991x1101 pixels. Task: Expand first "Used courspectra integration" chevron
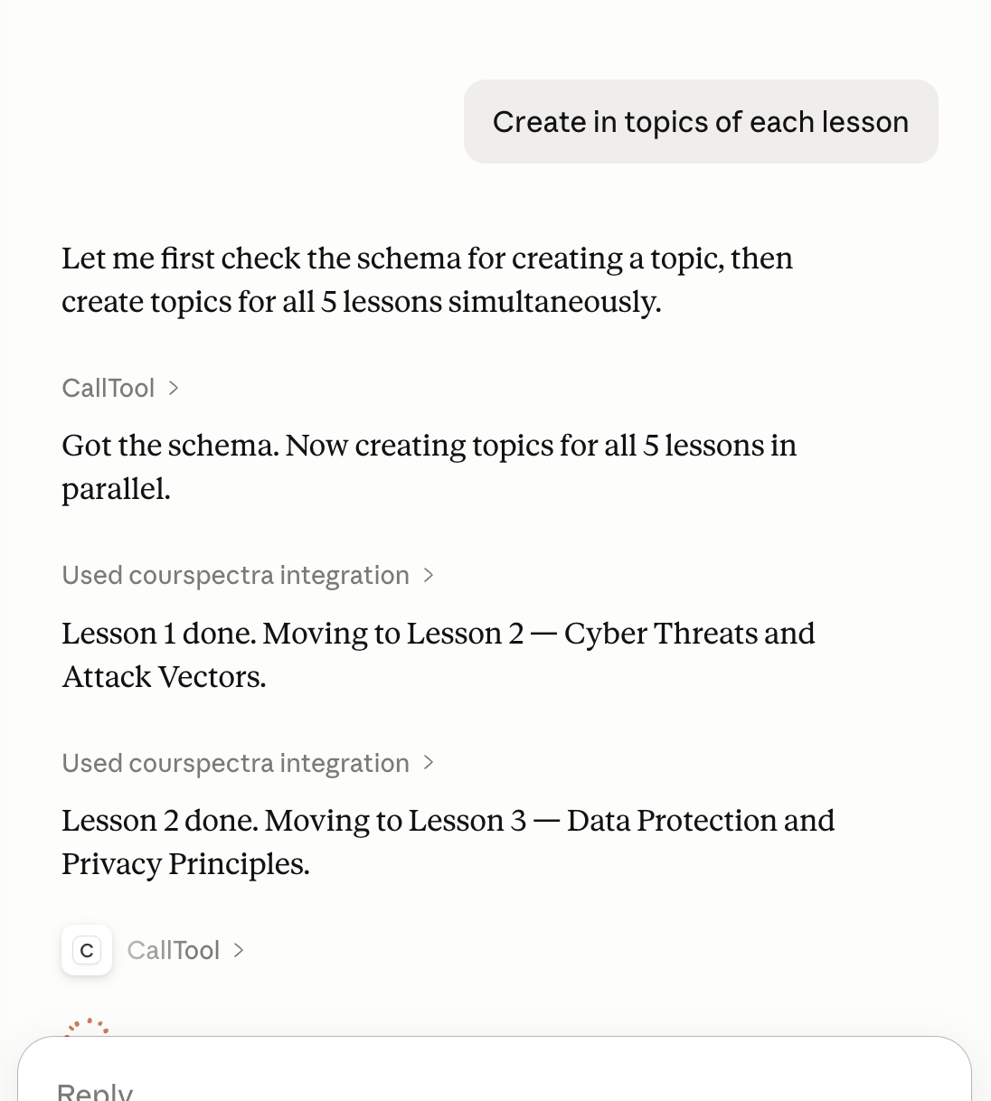coord(429,575)
